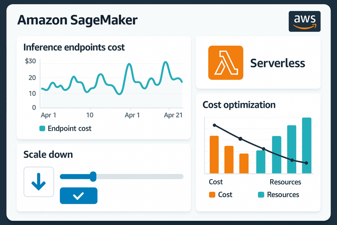Select the middle orange Cost bar
The width and height of the screenshot is (337, 225).
pyautogui.click(x=229, y=159)
